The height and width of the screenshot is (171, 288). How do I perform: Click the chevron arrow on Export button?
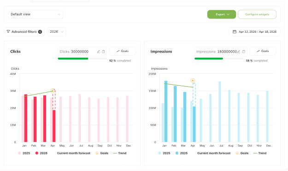228,14
